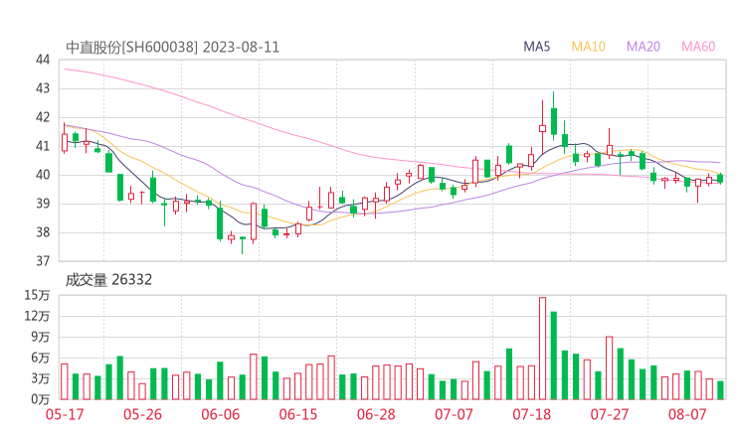The image size is (736, 437).
Task: Click the tallest green volume bar
Action: (554, 356)
